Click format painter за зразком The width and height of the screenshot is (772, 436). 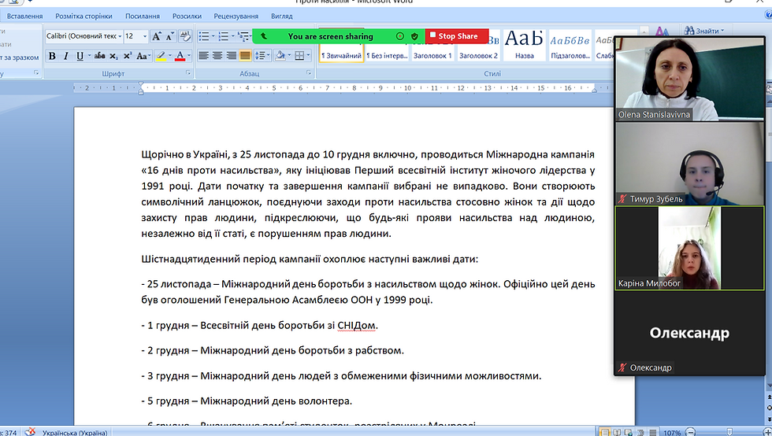(x=20, y=57)
